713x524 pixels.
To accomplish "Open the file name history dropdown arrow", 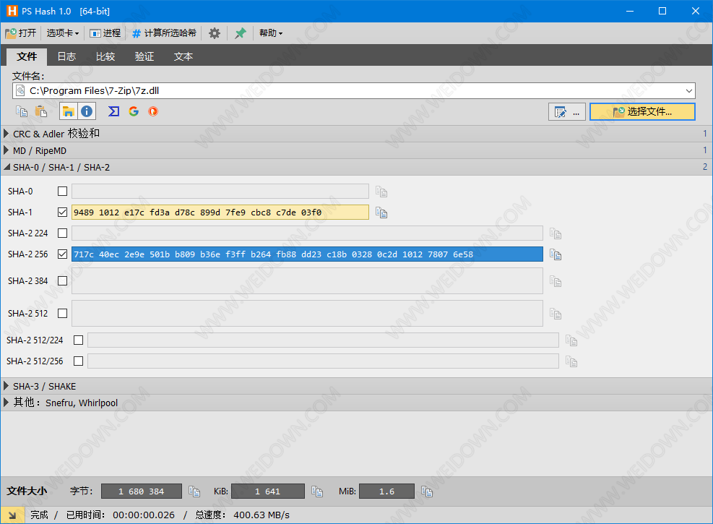I will [689, 91].
